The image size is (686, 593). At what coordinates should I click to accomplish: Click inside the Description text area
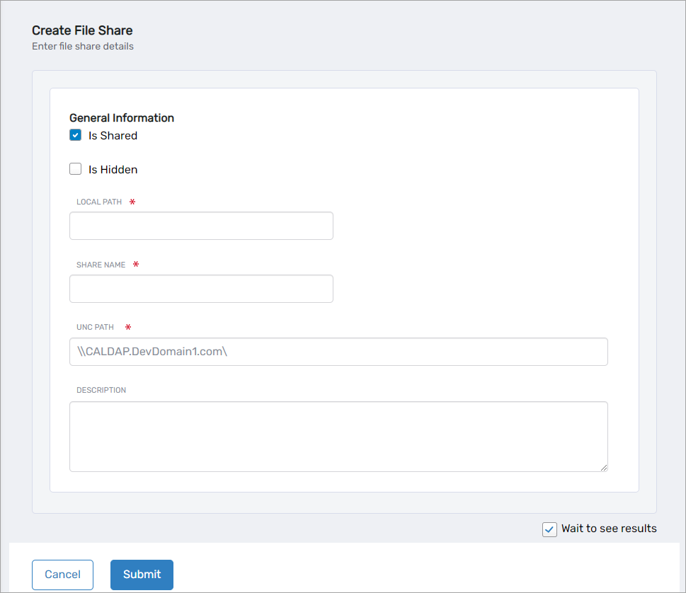point(338,436)
